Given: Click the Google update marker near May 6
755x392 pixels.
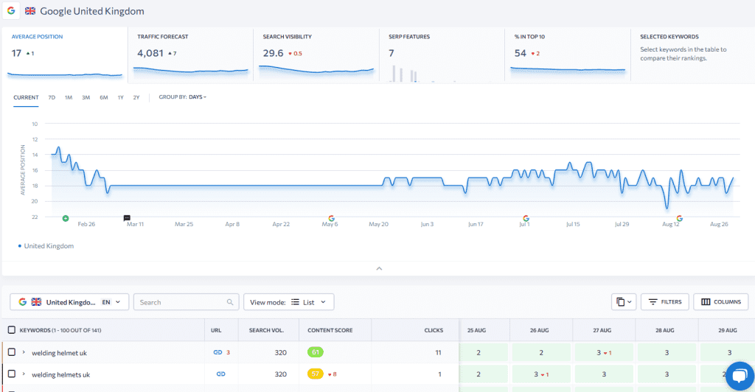Looking at the screenshot, I should tap(331, 218).
